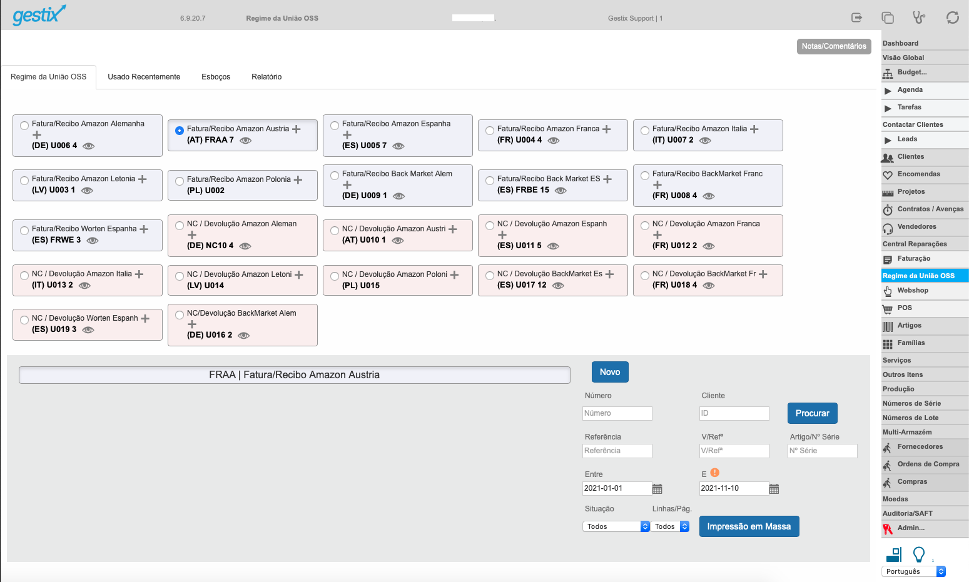This screenshot has height=582, width=969.
Task: Click the refresh icon in top bar
Action: (952, 18)
